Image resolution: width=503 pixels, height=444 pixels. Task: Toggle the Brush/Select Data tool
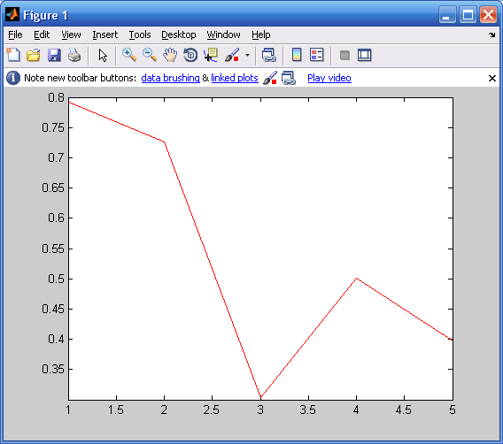[232, 55]
